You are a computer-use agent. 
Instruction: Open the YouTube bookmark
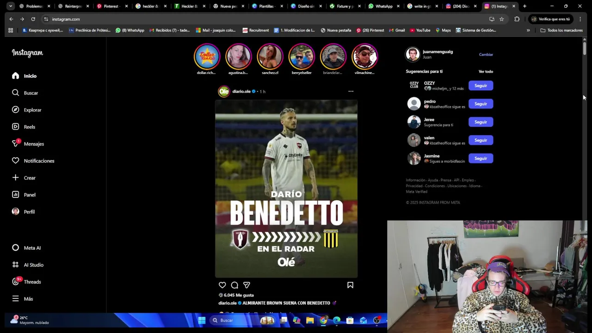pos(419,31)
